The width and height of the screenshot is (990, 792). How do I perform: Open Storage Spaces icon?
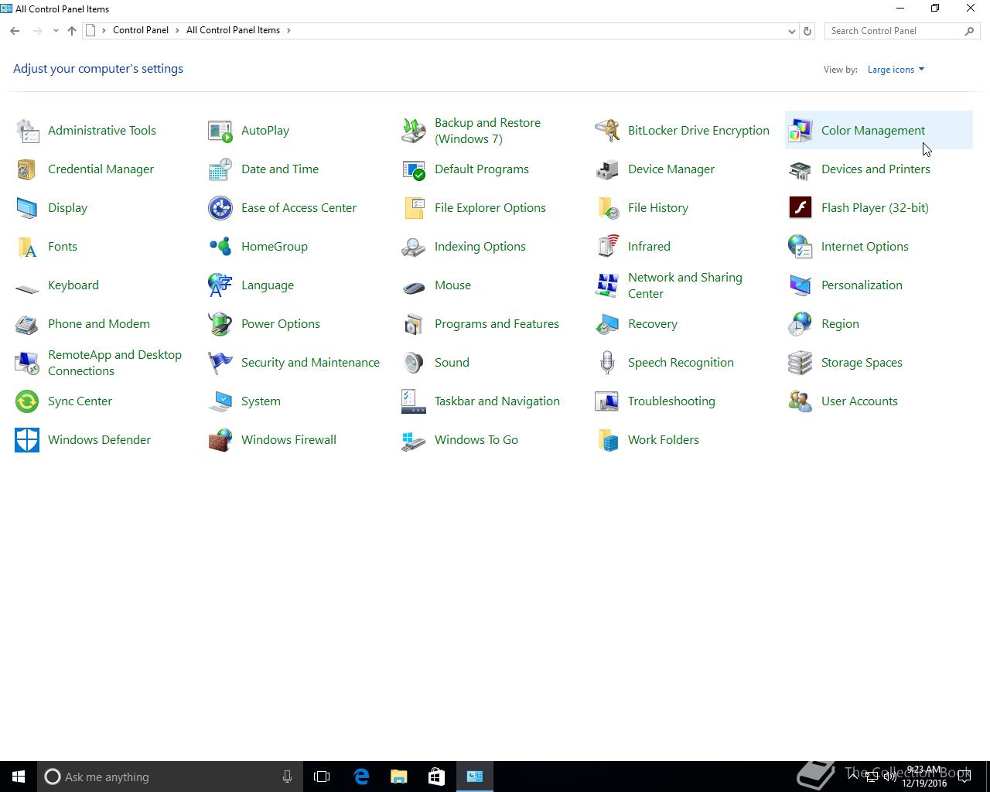point(801,363)
